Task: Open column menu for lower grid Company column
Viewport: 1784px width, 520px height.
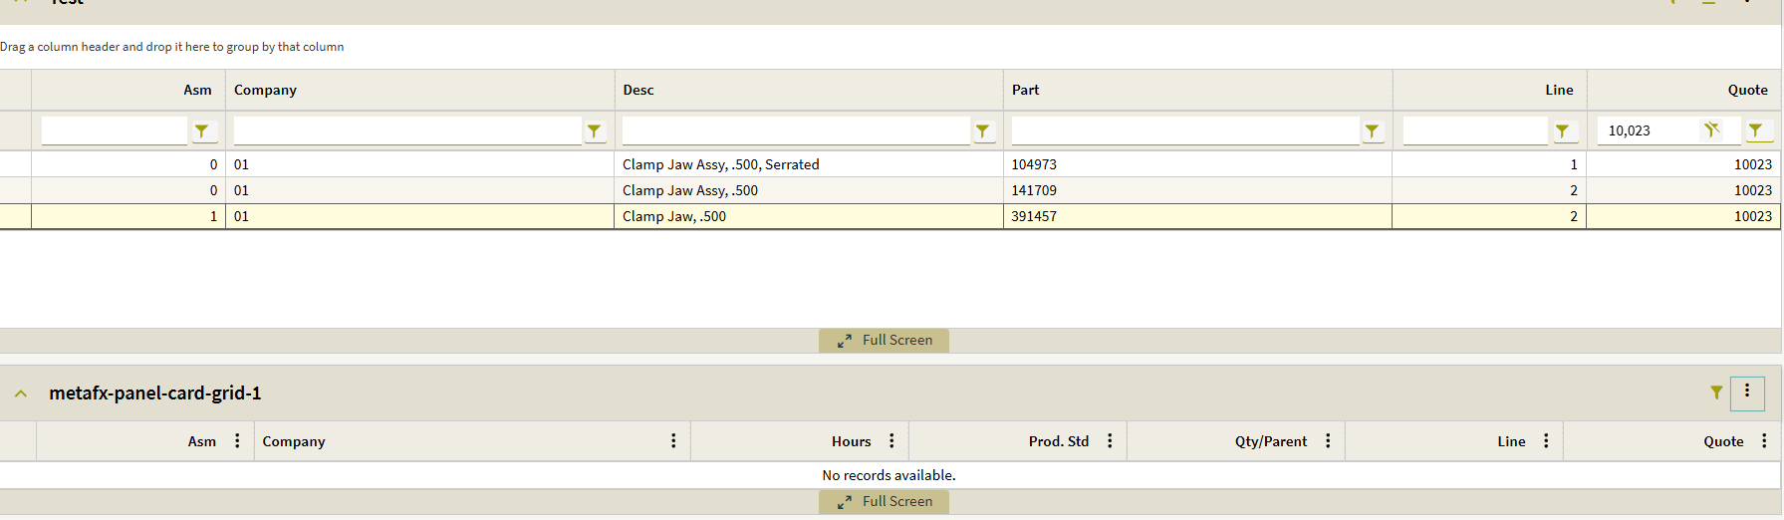Action: click(673, 441)
